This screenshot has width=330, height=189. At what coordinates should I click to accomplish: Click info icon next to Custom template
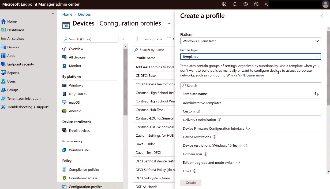coord(198,111)
